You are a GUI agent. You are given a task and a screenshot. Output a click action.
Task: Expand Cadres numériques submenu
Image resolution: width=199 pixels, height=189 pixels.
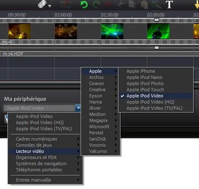pos(46,139)
